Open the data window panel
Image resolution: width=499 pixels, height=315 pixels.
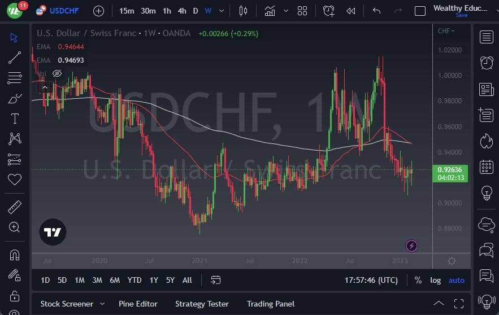[x=486, y=115]
